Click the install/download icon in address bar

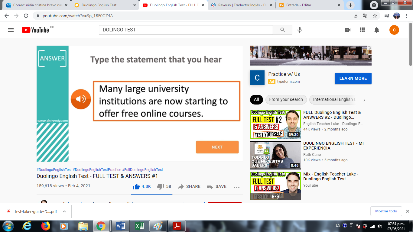tap(356, 16)
